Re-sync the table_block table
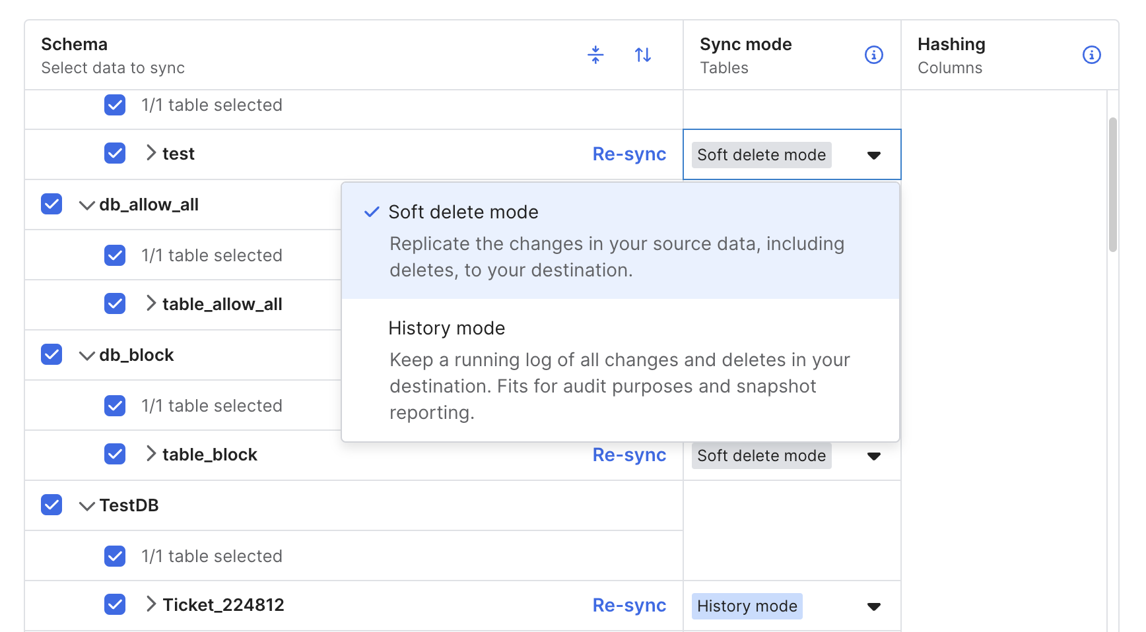The width and height of the screenshot is (1146, 632). 629,455
